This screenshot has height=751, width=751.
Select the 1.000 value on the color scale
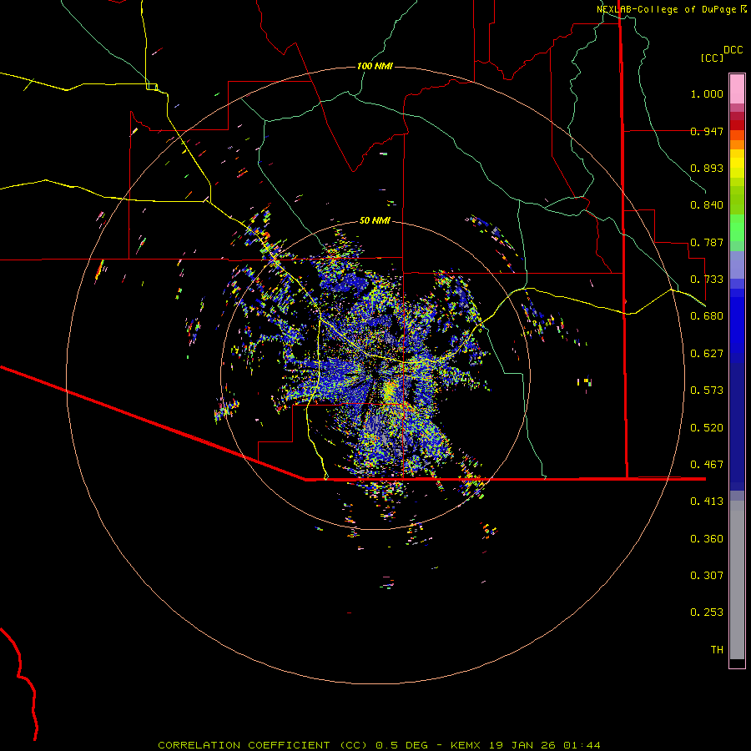[707, 93]
